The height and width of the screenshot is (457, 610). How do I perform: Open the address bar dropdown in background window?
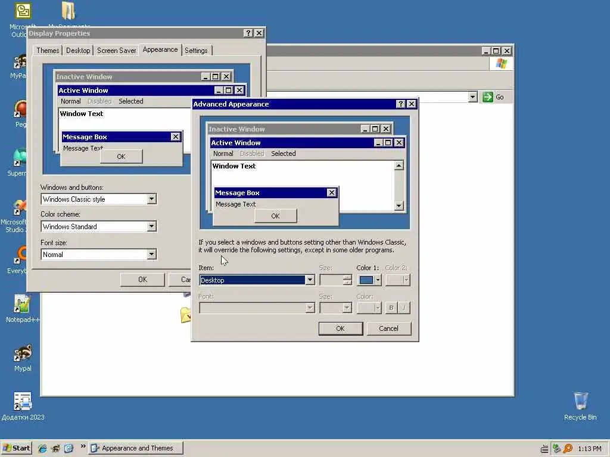click(x=472, y=97)
